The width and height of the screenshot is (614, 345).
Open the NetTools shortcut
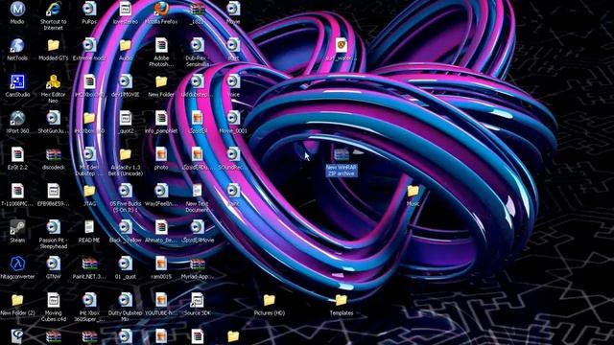pyautogui.click(x=17, y=45)
